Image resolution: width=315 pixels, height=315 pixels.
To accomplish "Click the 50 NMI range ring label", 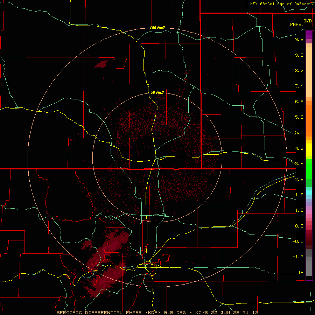I will (157, 92).
